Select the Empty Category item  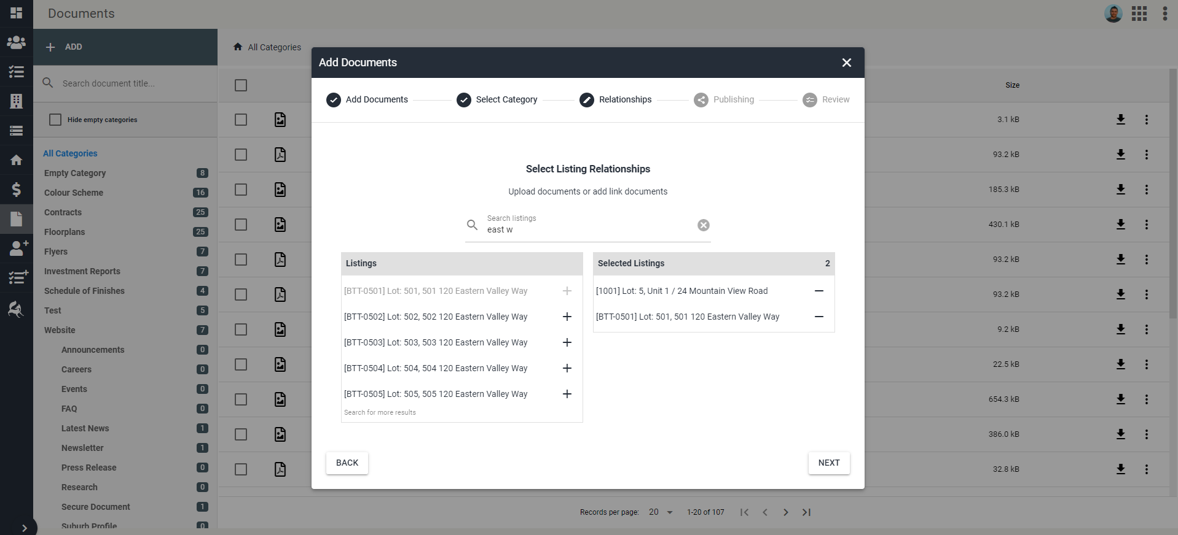click(75, 173)
